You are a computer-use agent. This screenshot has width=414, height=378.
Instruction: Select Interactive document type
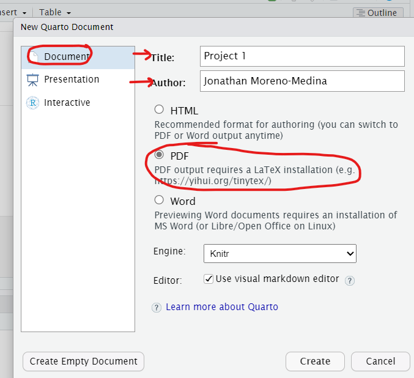(67, 103)
